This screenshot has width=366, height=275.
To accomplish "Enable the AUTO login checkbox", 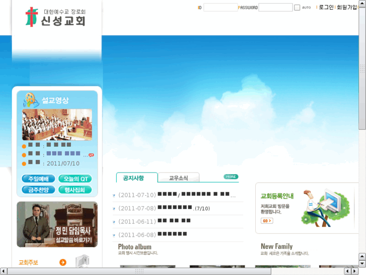I will point(297,8).
